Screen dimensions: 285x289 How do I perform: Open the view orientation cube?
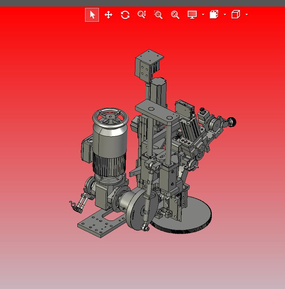pyautogui.click(x=236, y=15)
